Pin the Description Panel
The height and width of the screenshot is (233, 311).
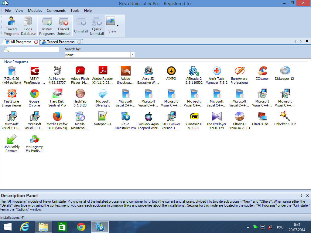[x=301, y=195]
